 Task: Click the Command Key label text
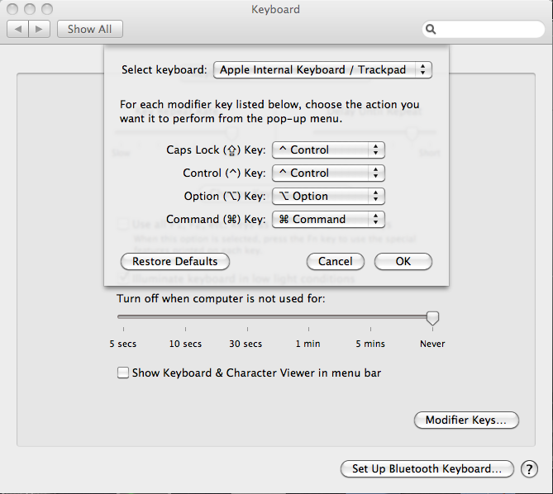coord(216,220)
